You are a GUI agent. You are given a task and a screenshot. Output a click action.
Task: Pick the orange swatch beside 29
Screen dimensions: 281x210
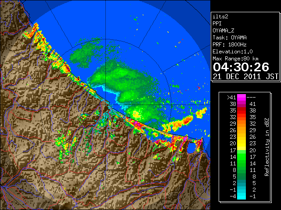pos(241,123)
